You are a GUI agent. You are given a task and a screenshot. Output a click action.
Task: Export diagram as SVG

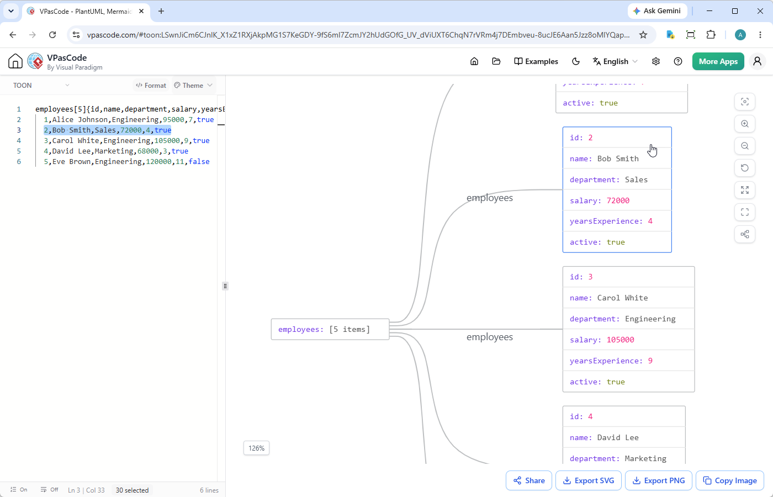(589, 480)
